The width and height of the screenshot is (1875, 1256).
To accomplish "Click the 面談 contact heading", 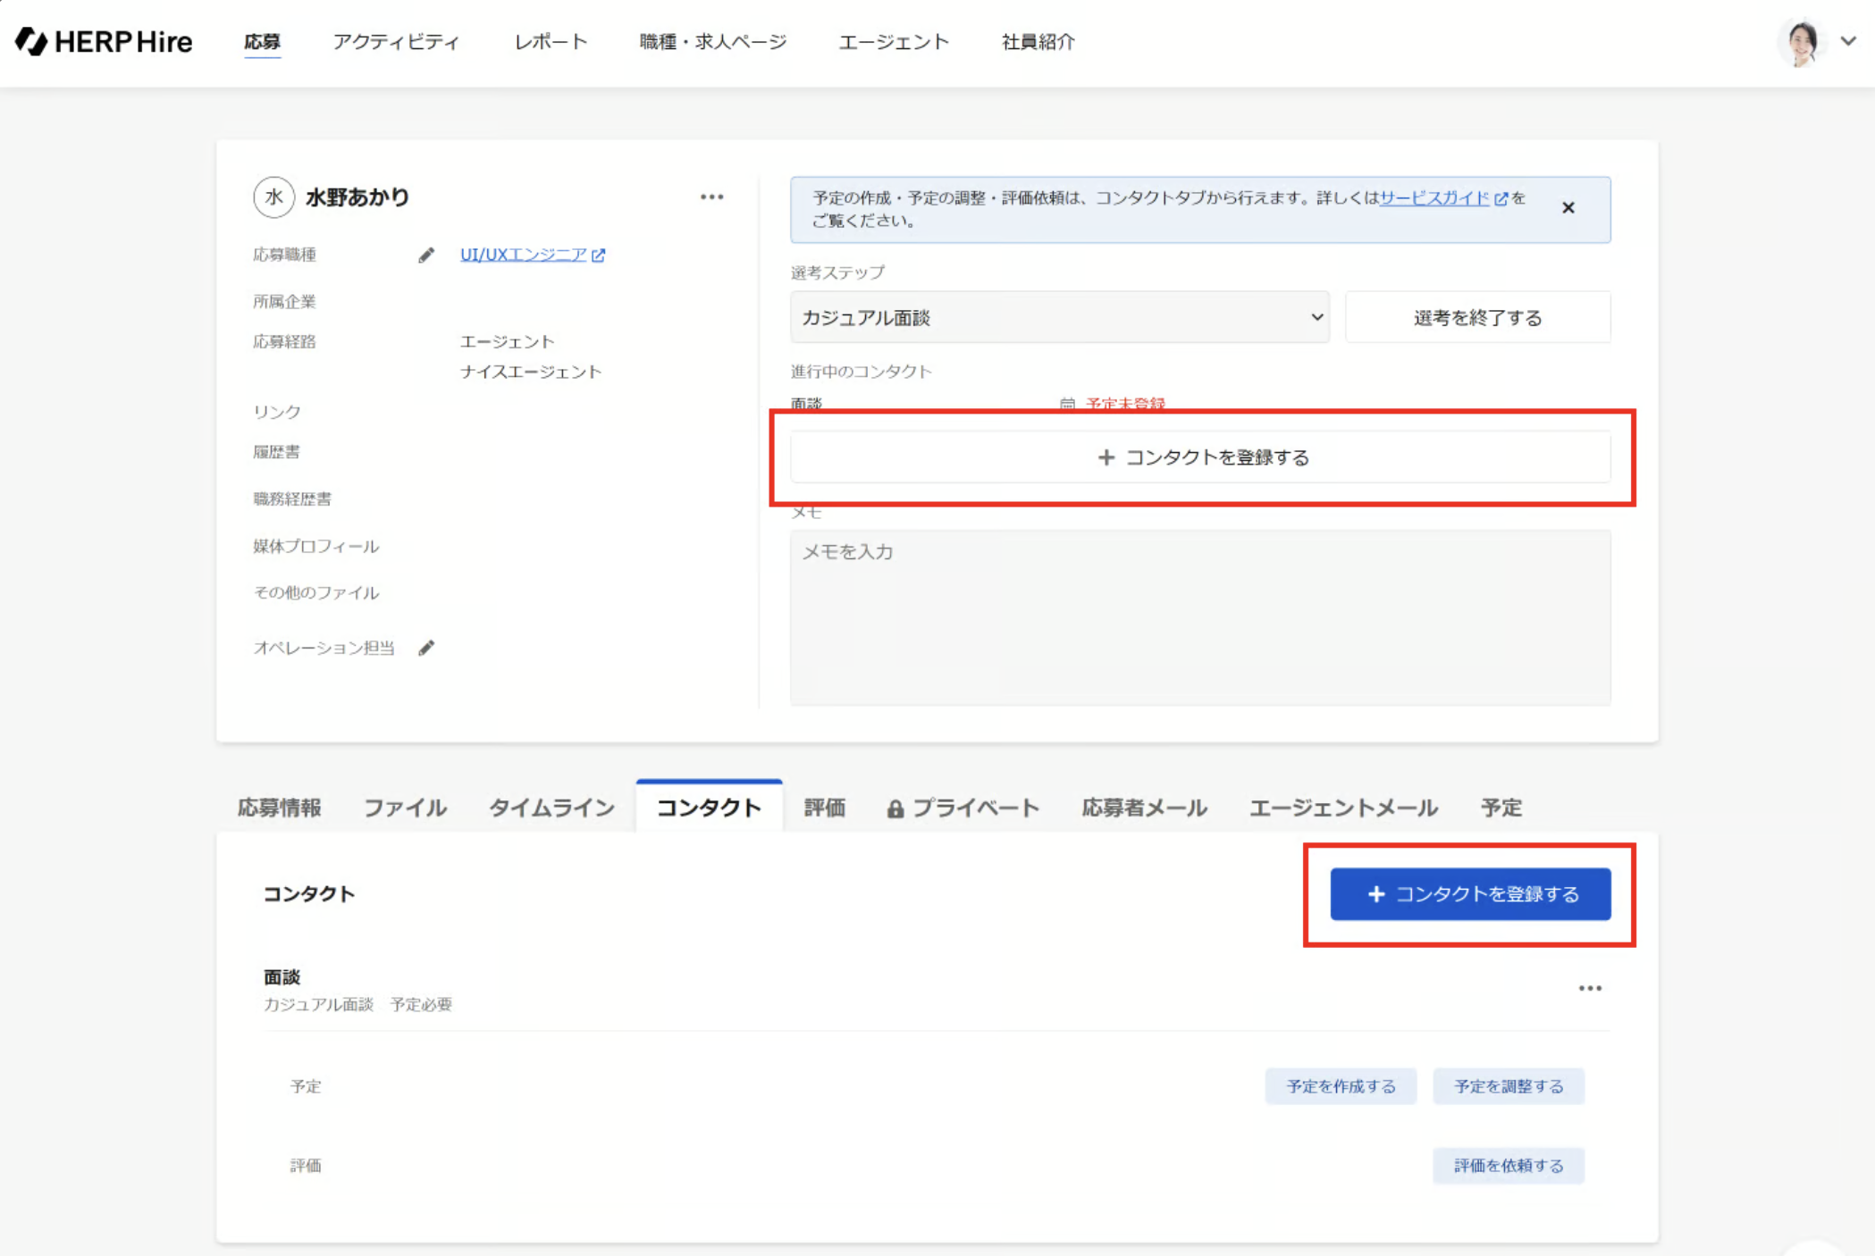I will (x=282, y=976).
